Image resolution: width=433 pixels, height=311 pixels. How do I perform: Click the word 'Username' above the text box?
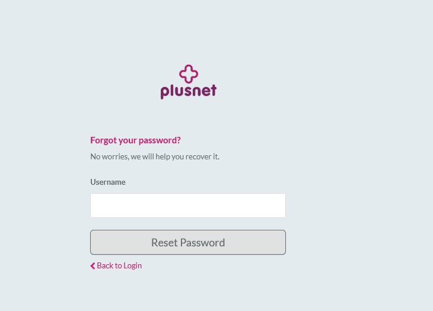click(x=107, y=182)
